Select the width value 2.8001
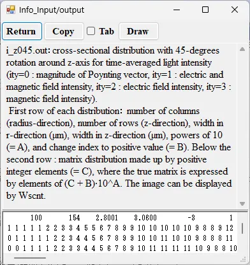 pos(107,218)
